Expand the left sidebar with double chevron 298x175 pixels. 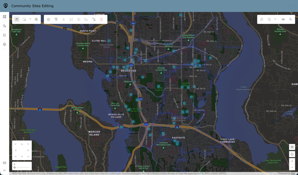tap(4, 170)
